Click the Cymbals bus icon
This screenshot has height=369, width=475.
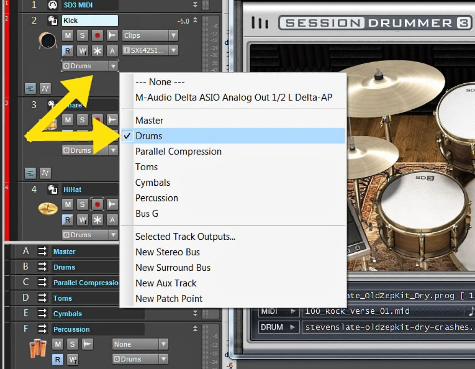pos(42,313)
